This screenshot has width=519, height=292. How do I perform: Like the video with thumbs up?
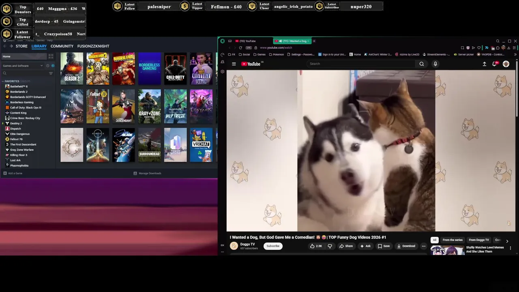(x=316, y=246)
